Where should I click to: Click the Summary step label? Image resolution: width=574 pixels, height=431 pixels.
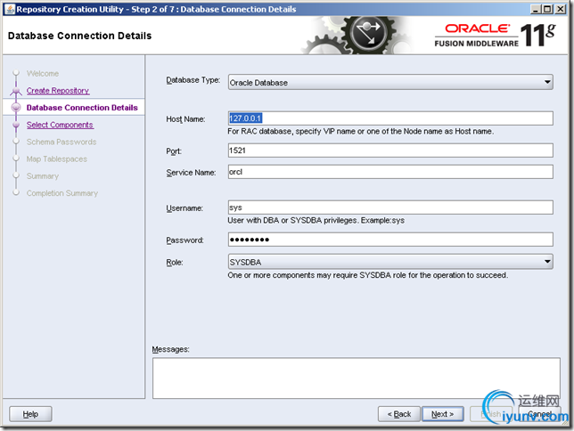pyautogui.click(x=43, y=176)
